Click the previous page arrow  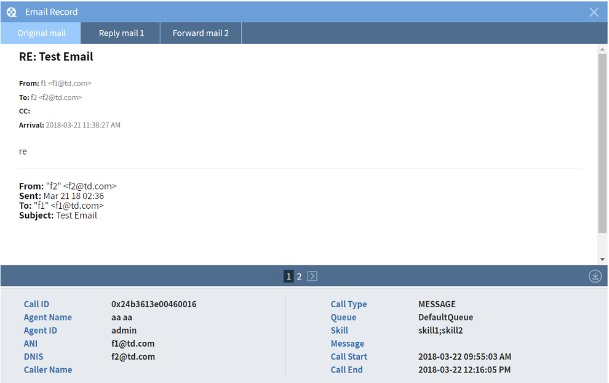coord(276,276)
